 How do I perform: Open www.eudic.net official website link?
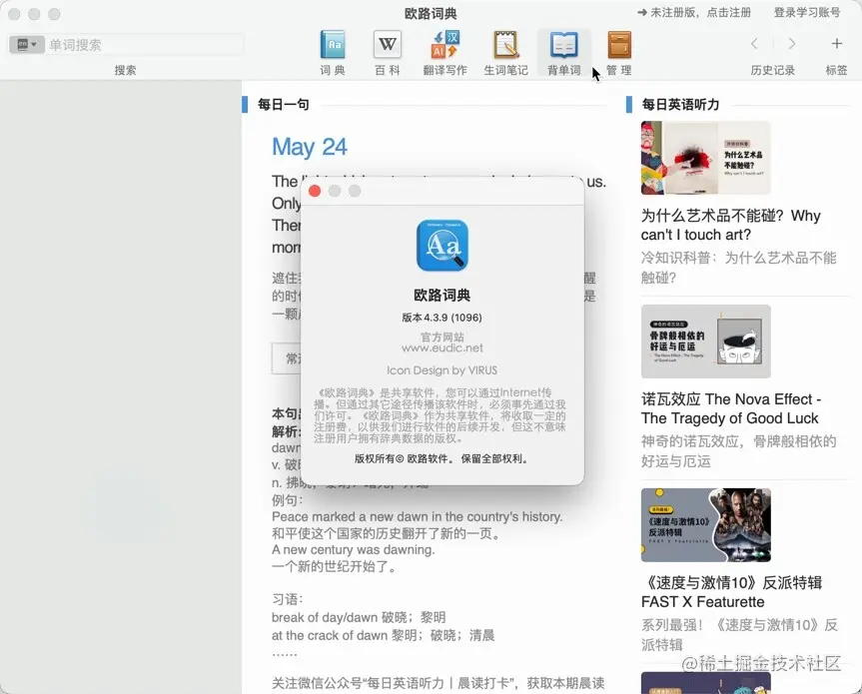click(442, 347)
